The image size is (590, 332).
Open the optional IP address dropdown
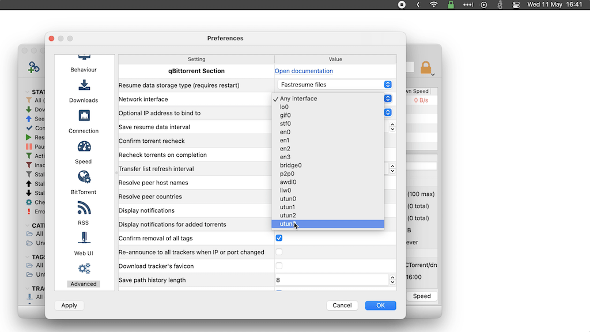(x=387, y=112)
